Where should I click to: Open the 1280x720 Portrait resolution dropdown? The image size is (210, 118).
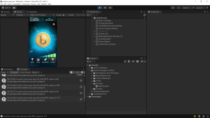tap(42, 15)
